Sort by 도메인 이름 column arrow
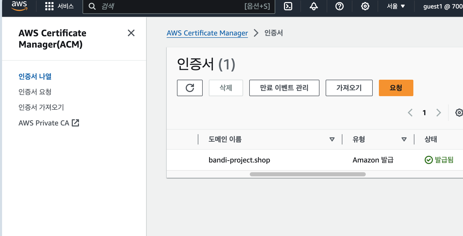Viewport: 463px width, 236px height. [332, 139]
